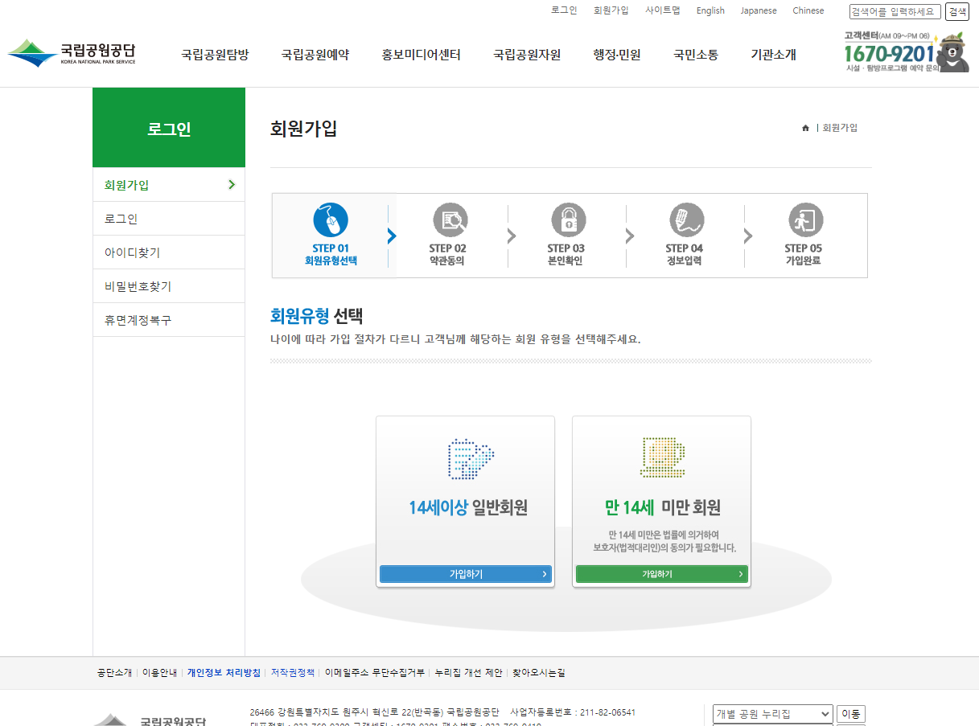Select 회원가입 in the left sidebar
979x726 pixels.
tap(169, 185)
